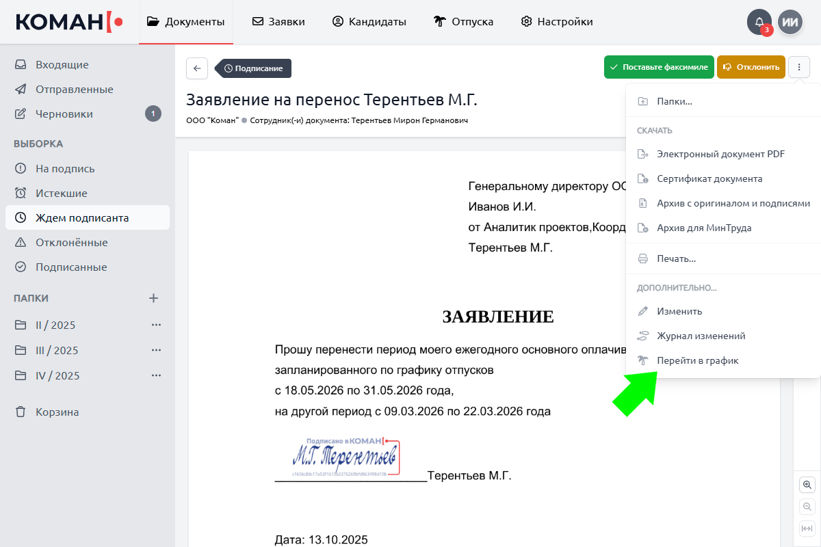Choose Электронный документ PDF download
This screenshot has width=821, height=547.
click(x=720, y=154)
